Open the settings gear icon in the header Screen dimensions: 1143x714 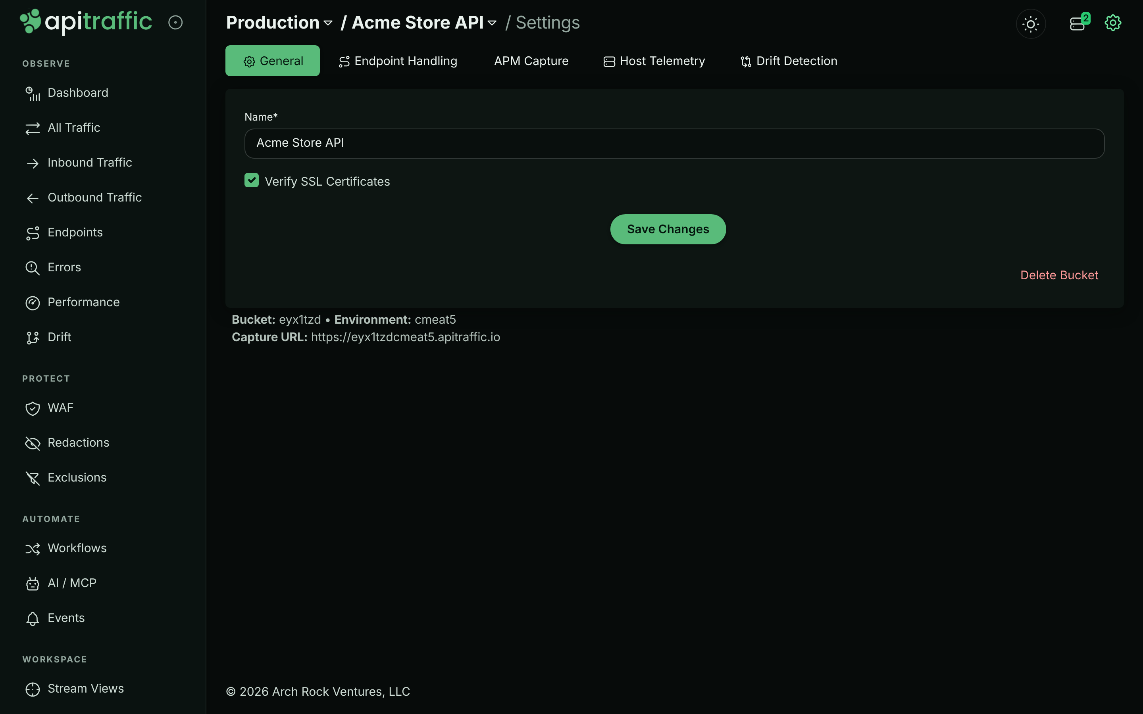[1113, 23]
